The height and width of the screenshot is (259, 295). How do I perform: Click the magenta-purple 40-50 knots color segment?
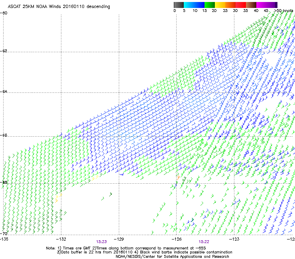[x=267, y=5]
